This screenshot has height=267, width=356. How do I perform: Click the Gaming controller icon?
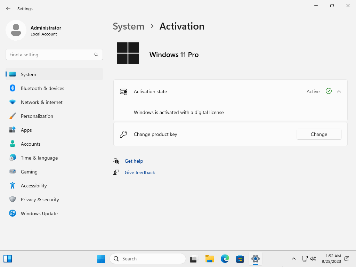pos(13,171)
